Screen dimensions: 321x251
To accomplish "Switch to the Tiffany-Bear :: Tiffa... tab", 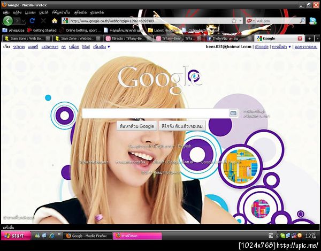I will coord(178,39).
